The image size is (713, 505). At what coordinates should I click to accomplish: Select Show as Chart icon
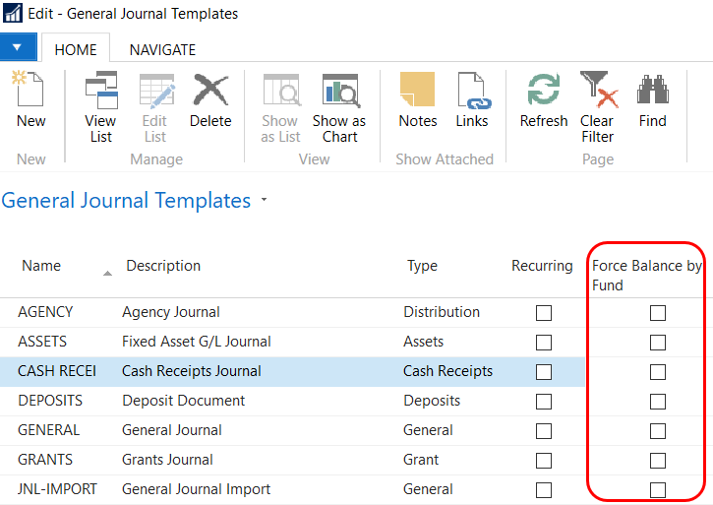tap(339, 92)
